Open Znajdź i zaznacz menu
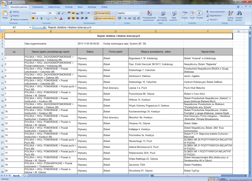252x181 pixels. click(x=239, y=16)
